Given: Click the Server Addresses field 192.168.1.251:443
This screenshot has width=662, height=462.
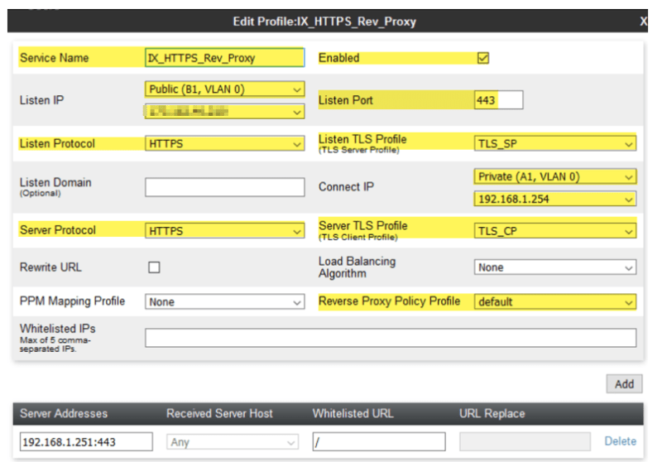Looking at the screenshot, I should [86, 442].
